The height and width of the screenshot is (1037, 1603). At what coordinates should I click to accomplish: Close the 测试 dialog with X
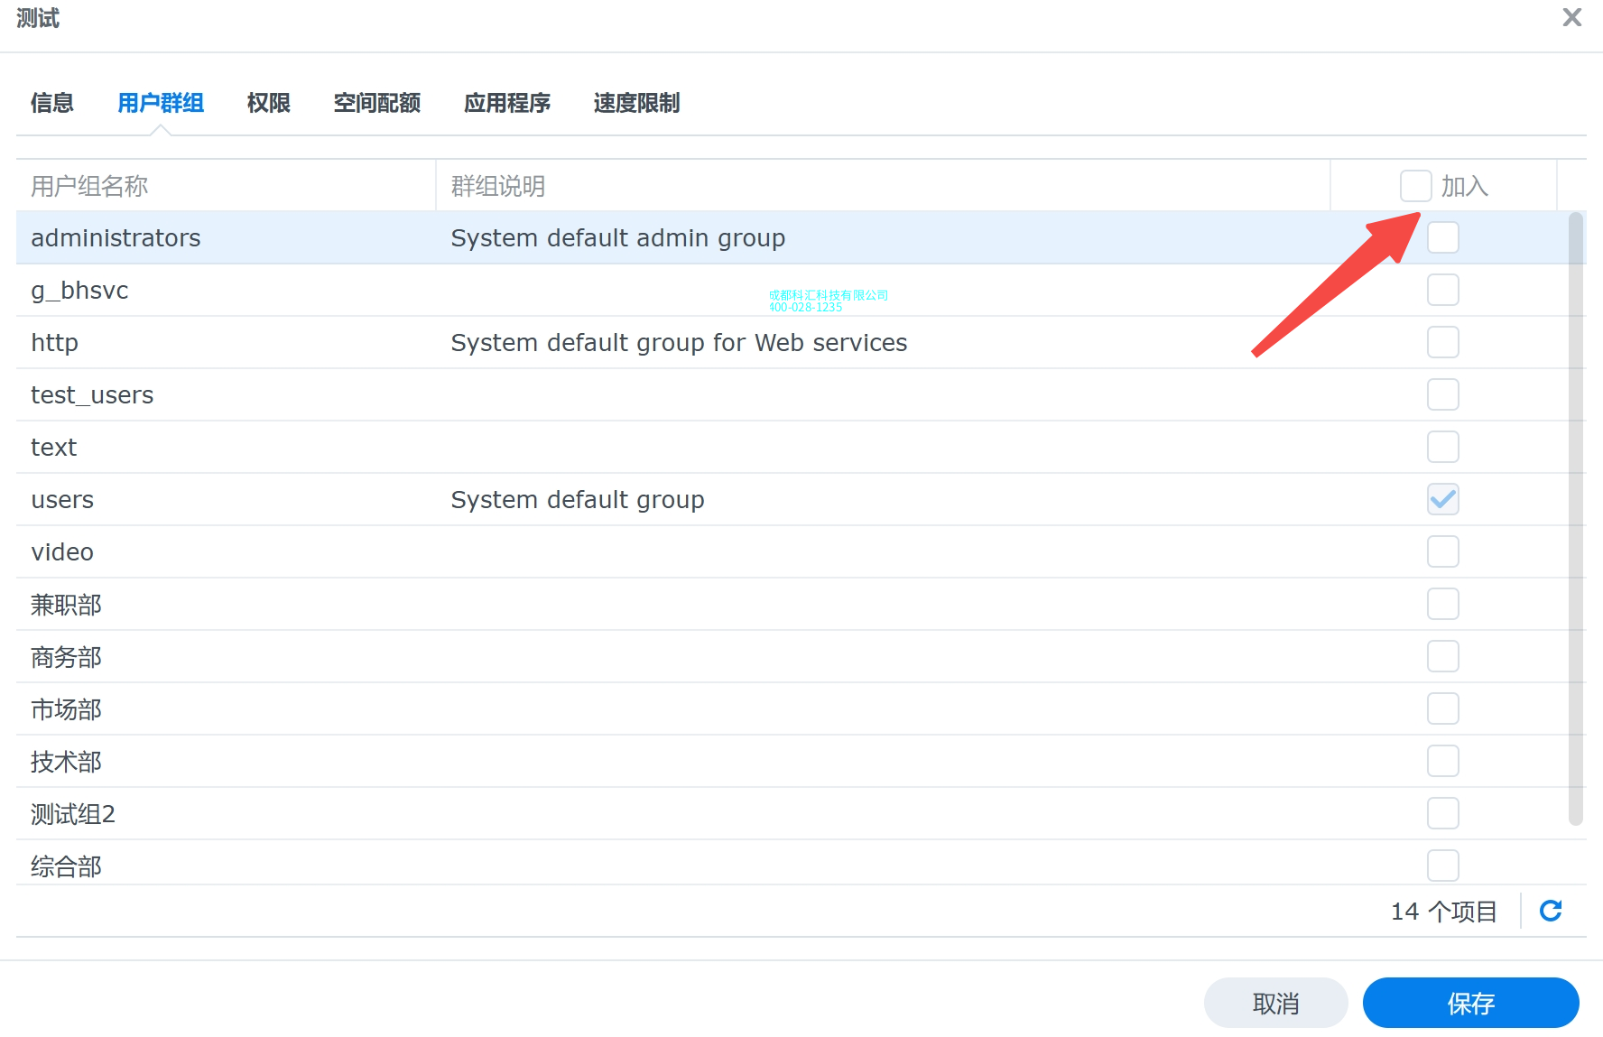(1572, 18)
